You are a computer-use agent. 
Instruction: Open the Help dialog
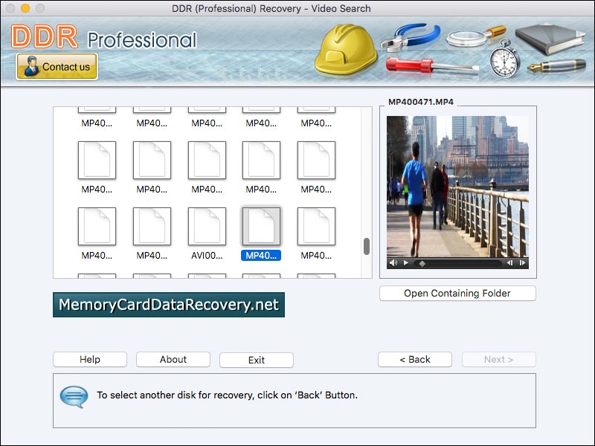pos(89,359)
